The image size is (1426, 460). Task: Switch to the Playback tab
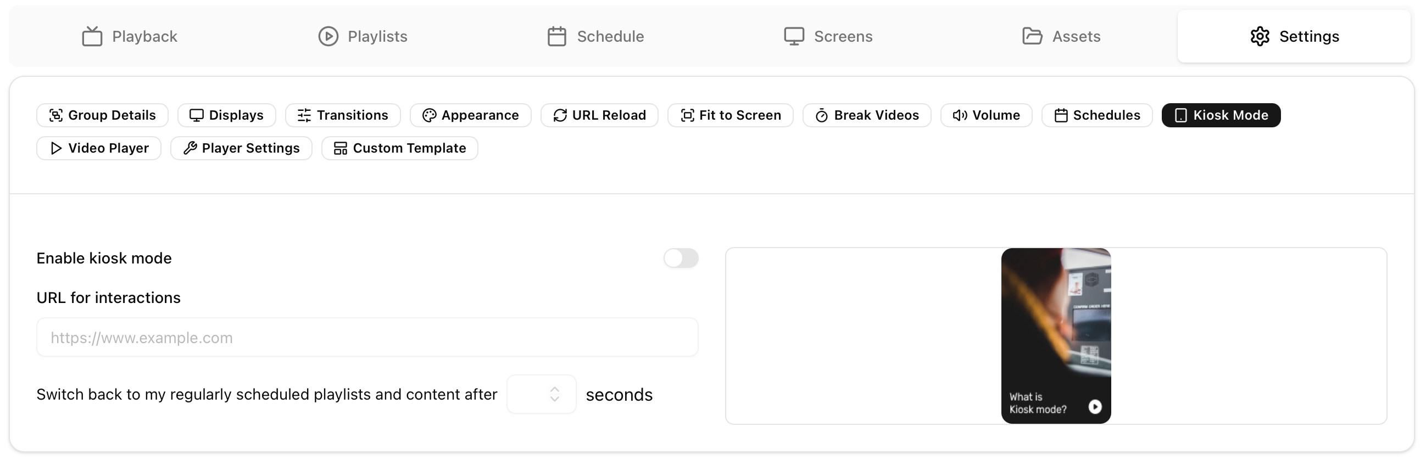point(130,36)
